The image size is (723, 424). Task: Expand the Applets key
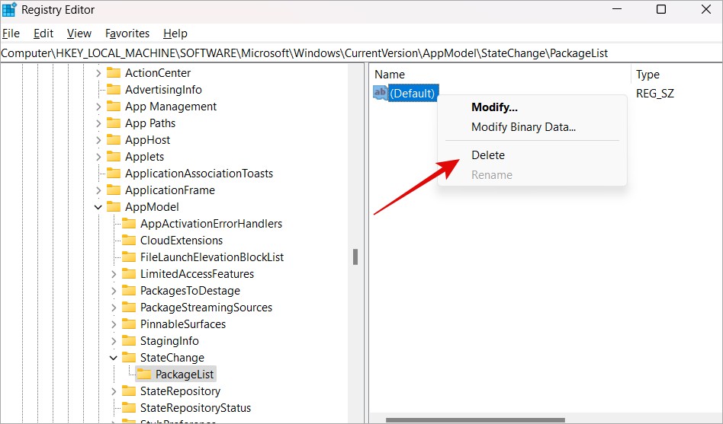[x=98, y=157]
